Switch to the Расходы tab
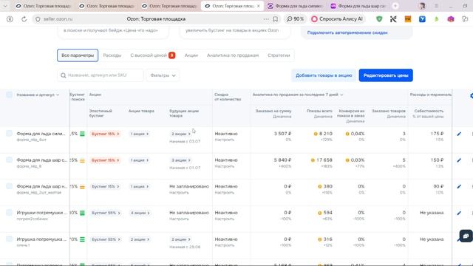Screen dimensions: 473x266 point(112,55)
